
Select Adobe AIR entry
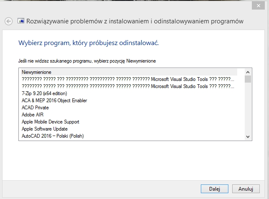coord(129,115)
